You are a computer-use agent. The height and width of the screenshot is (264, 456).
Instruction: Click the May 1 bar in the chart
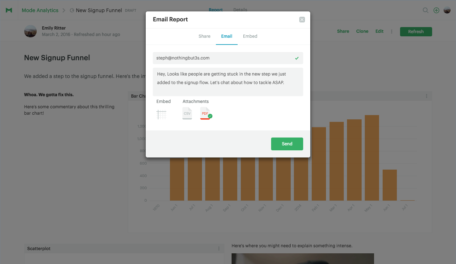(x=372, y=158)
